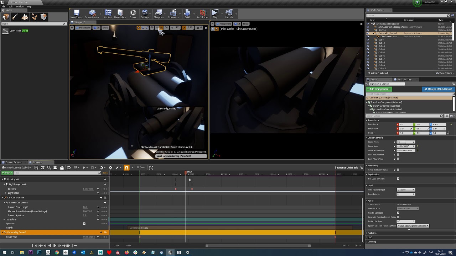
Task: Open the File menu
Action: [x=4, y=6]
